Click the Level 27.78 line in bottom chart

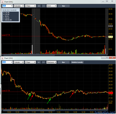click(55, 92)
